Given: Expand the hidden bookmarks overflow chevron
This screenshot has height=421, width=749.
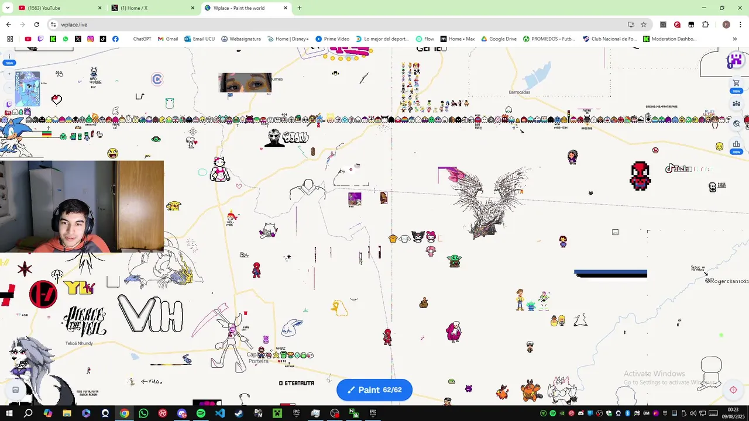Looking at the screenshot, I should (x=734, y=39).
